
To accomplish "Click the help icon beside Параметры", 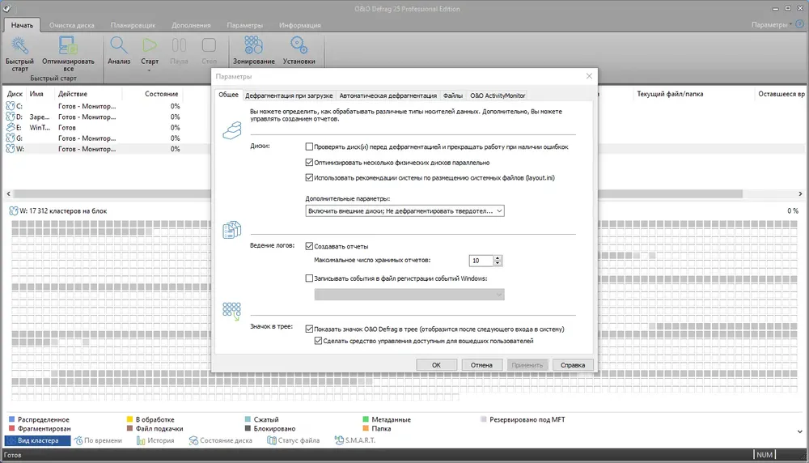I will click(x=800, y=24).
